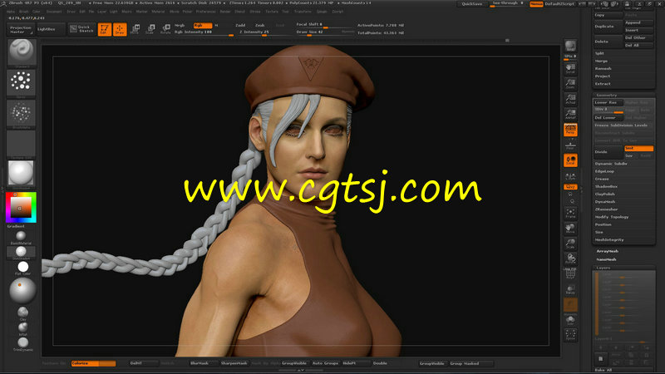The height and width of the screenshot is (374, 665).
Task: Select the Rotate transform icon in top shelf
Action: (165, 29)
